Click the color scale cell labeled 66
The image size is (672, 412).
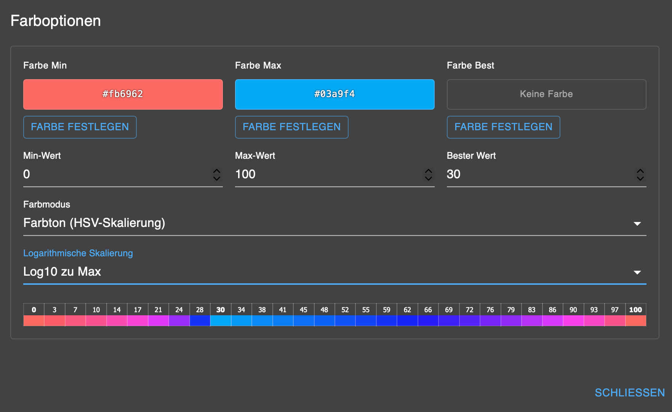coord(428,315)
